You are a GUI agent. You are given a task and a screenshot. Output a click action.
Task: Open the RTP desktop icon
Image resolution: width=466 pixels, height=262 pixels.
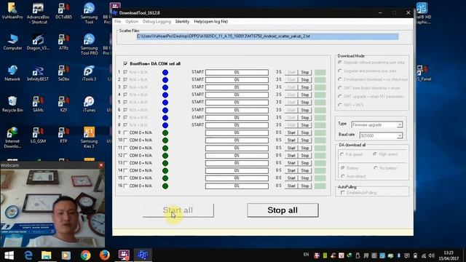coord(63,135)
